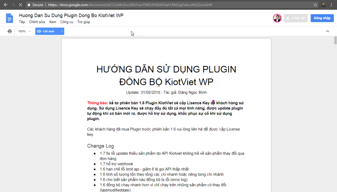Open the Công cụ menu
Image resolution: width=337 pixels, height=192 pixels.
(66, 22)
